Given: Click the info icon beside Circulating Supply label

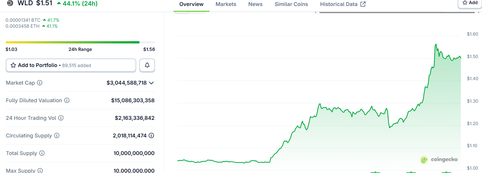Looking at the screenshot, I should pyautogui.click(x=57, y=136).
